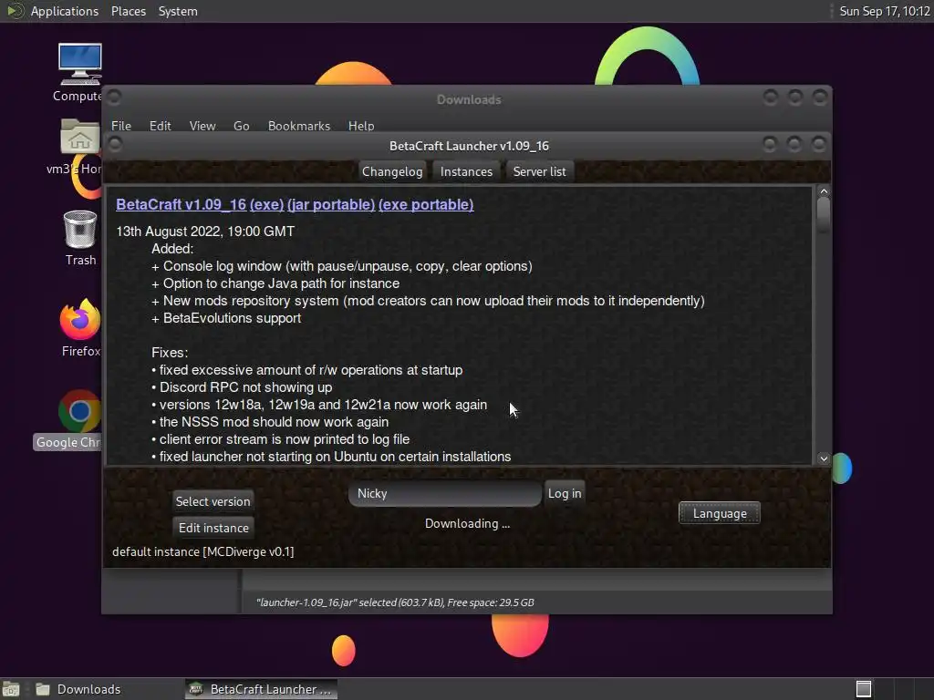Open File menu in Downloads window
This screenshot has height=700, width=934.
pos(121,126)
